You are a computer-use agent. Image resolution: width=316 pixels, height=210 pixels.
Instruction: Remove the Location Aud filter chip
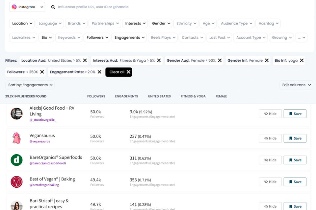pos(85,60)
